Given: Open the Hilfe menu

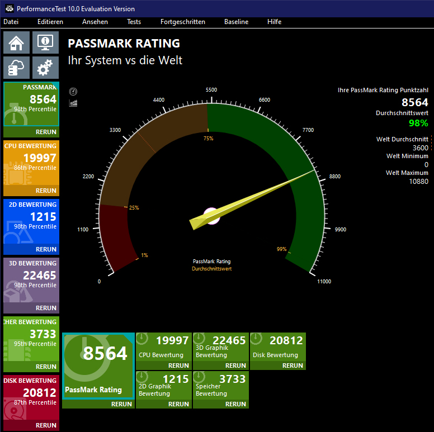Looking at the screenshot, I should click(274, 22).
